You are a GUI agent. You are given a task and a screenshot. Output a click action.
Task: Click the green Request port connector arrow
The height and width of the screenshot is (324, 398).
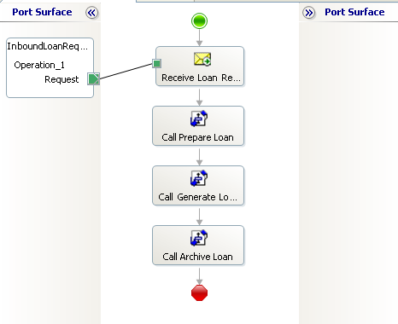(94, 78)
